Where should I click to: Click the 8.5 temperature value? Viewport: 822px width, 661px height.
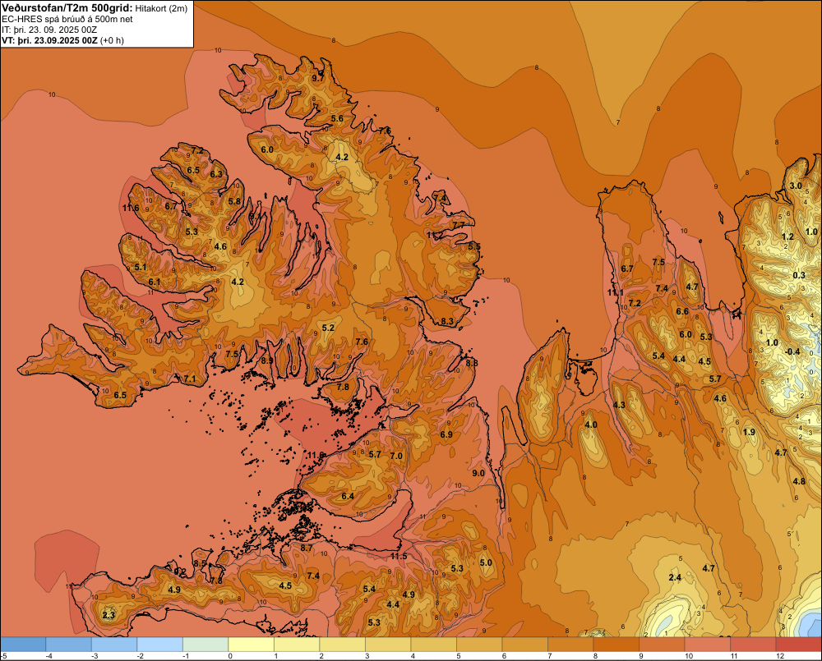(200, 563)
